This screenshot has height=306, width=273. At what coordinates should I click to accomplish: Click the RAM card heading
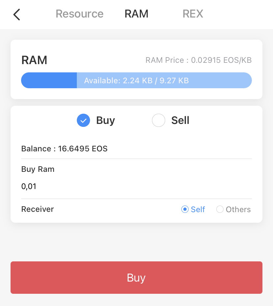coord(34,60)
